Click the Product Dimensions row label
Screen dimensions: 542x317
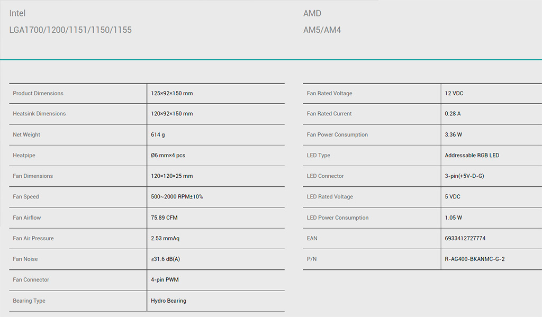coord(38,94)
